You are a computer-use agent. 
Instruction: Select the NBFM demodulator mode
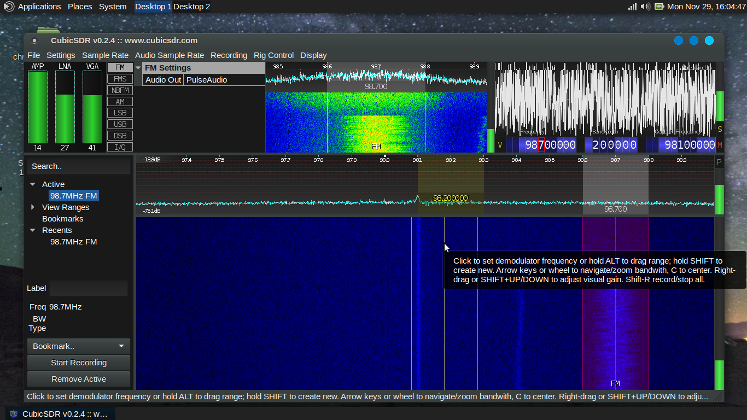tap(120, 90)
